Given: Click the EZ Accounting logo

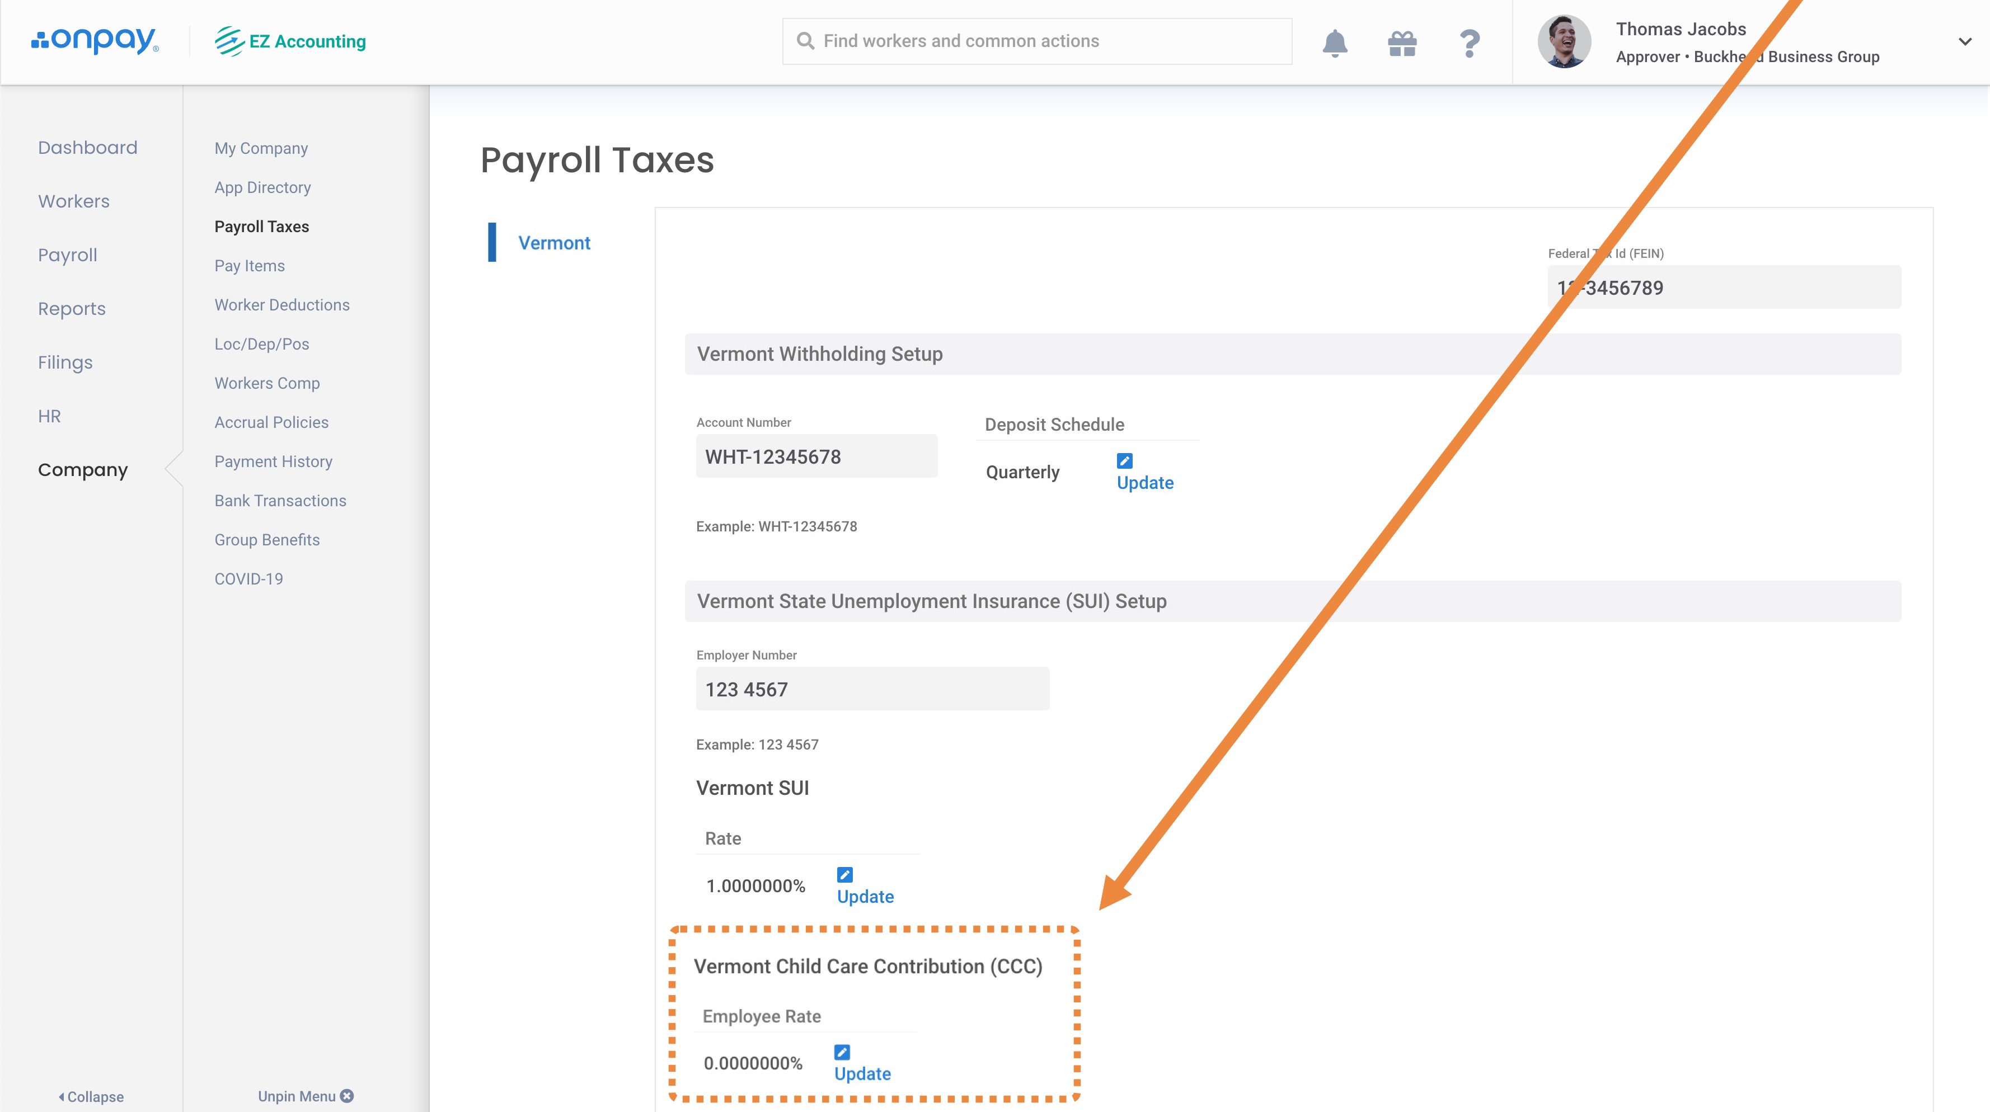Looking at the screenshot, I should (x=290, y=41).
